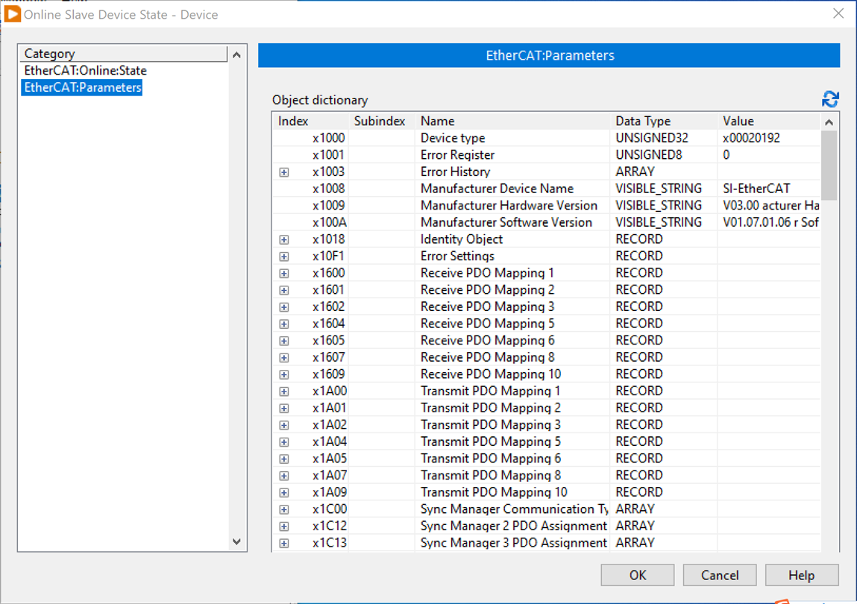Viewport: 857px width, 604px height.
Task: Select index x1008 cell
Action: (328, 189)
